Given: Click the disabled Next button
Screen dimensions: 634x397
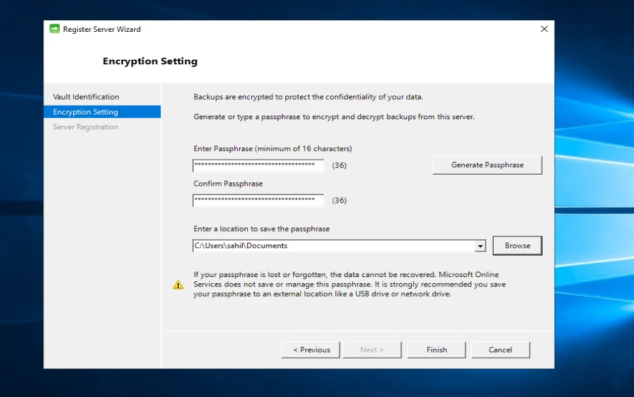Looking at the screenshot, I should [x=372, y=350].
